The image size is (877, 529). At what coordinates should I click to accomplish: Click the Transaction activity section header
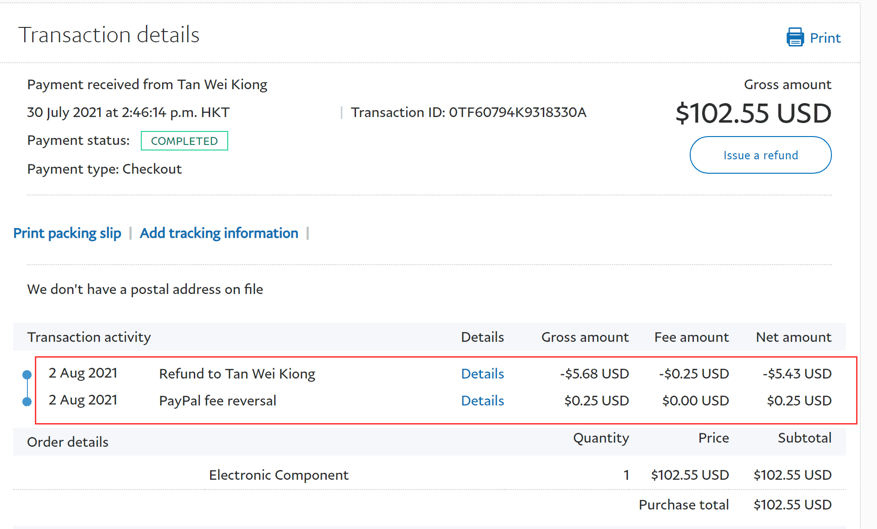click(x=89, y=337)
